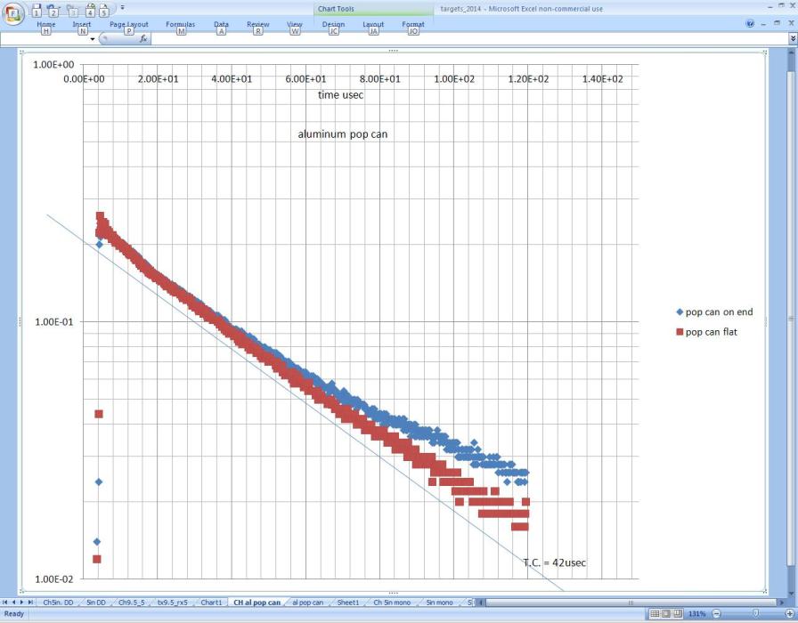798x623 pixels.
Task: Jump to first sheet tab arrow
Action: 4,603
